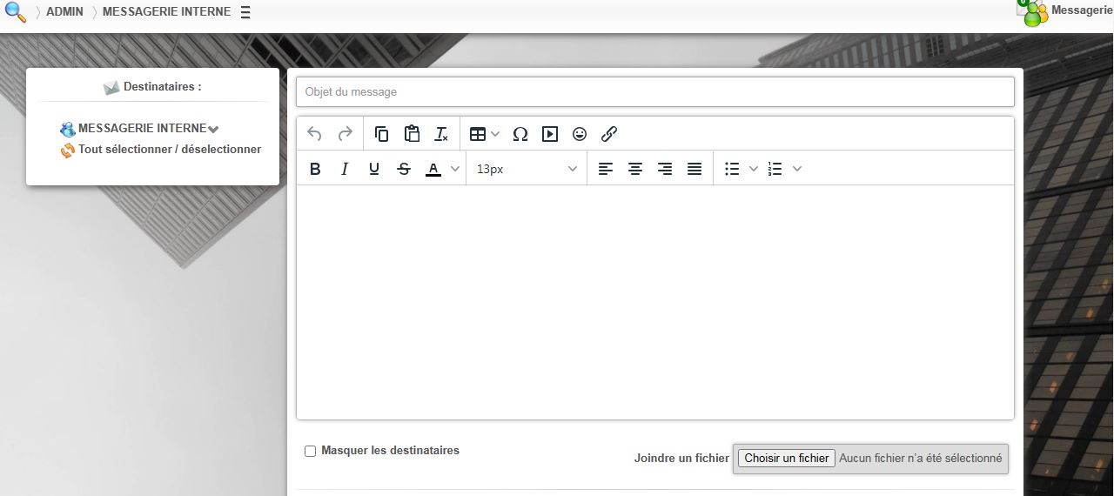Viewport: 1114px width, 496px height.
Task: Open the insert table dropdown
Action: [484, 134]
